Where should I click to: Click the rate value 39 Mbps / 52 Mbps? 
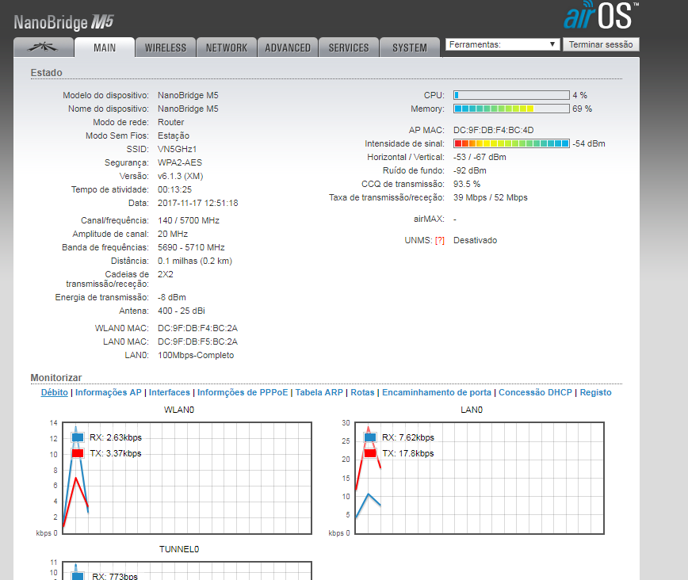tap(491, 198)
